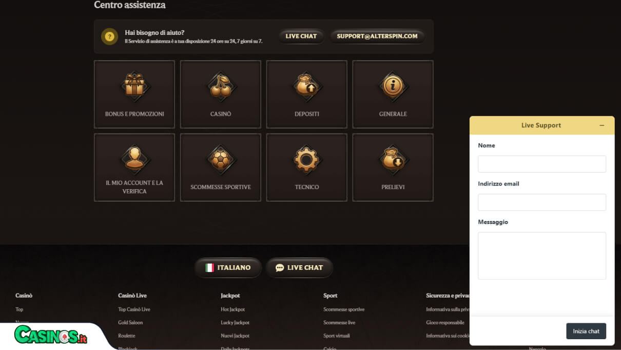Image resolution: width=621 pixels, height=350 pixels.
Task: Open the Tecnico gear icon
Action: click(307, 159)
